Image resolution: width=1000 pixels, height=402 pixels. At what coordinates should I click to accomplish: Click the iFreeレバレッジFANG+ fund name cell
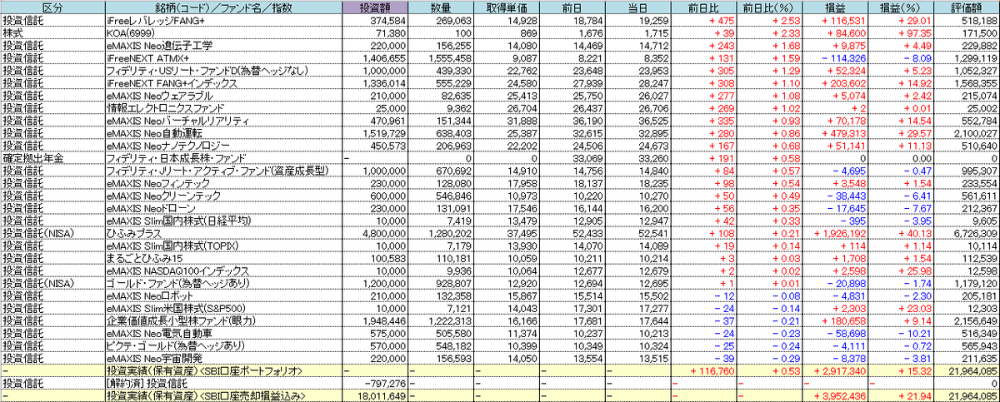click(223, 19)
